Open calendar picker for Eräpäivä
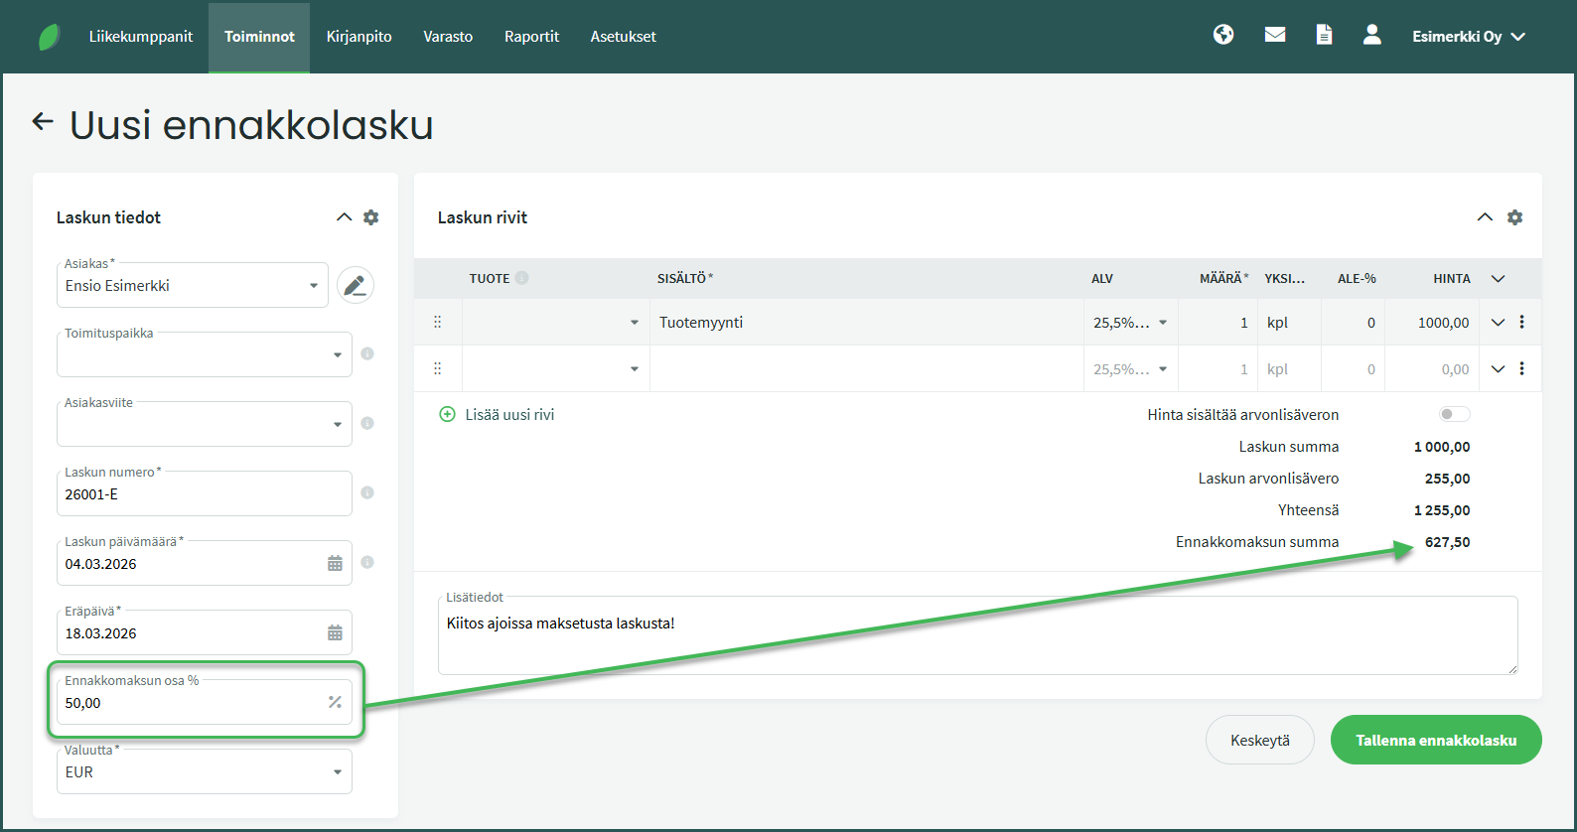 [335, 633]
